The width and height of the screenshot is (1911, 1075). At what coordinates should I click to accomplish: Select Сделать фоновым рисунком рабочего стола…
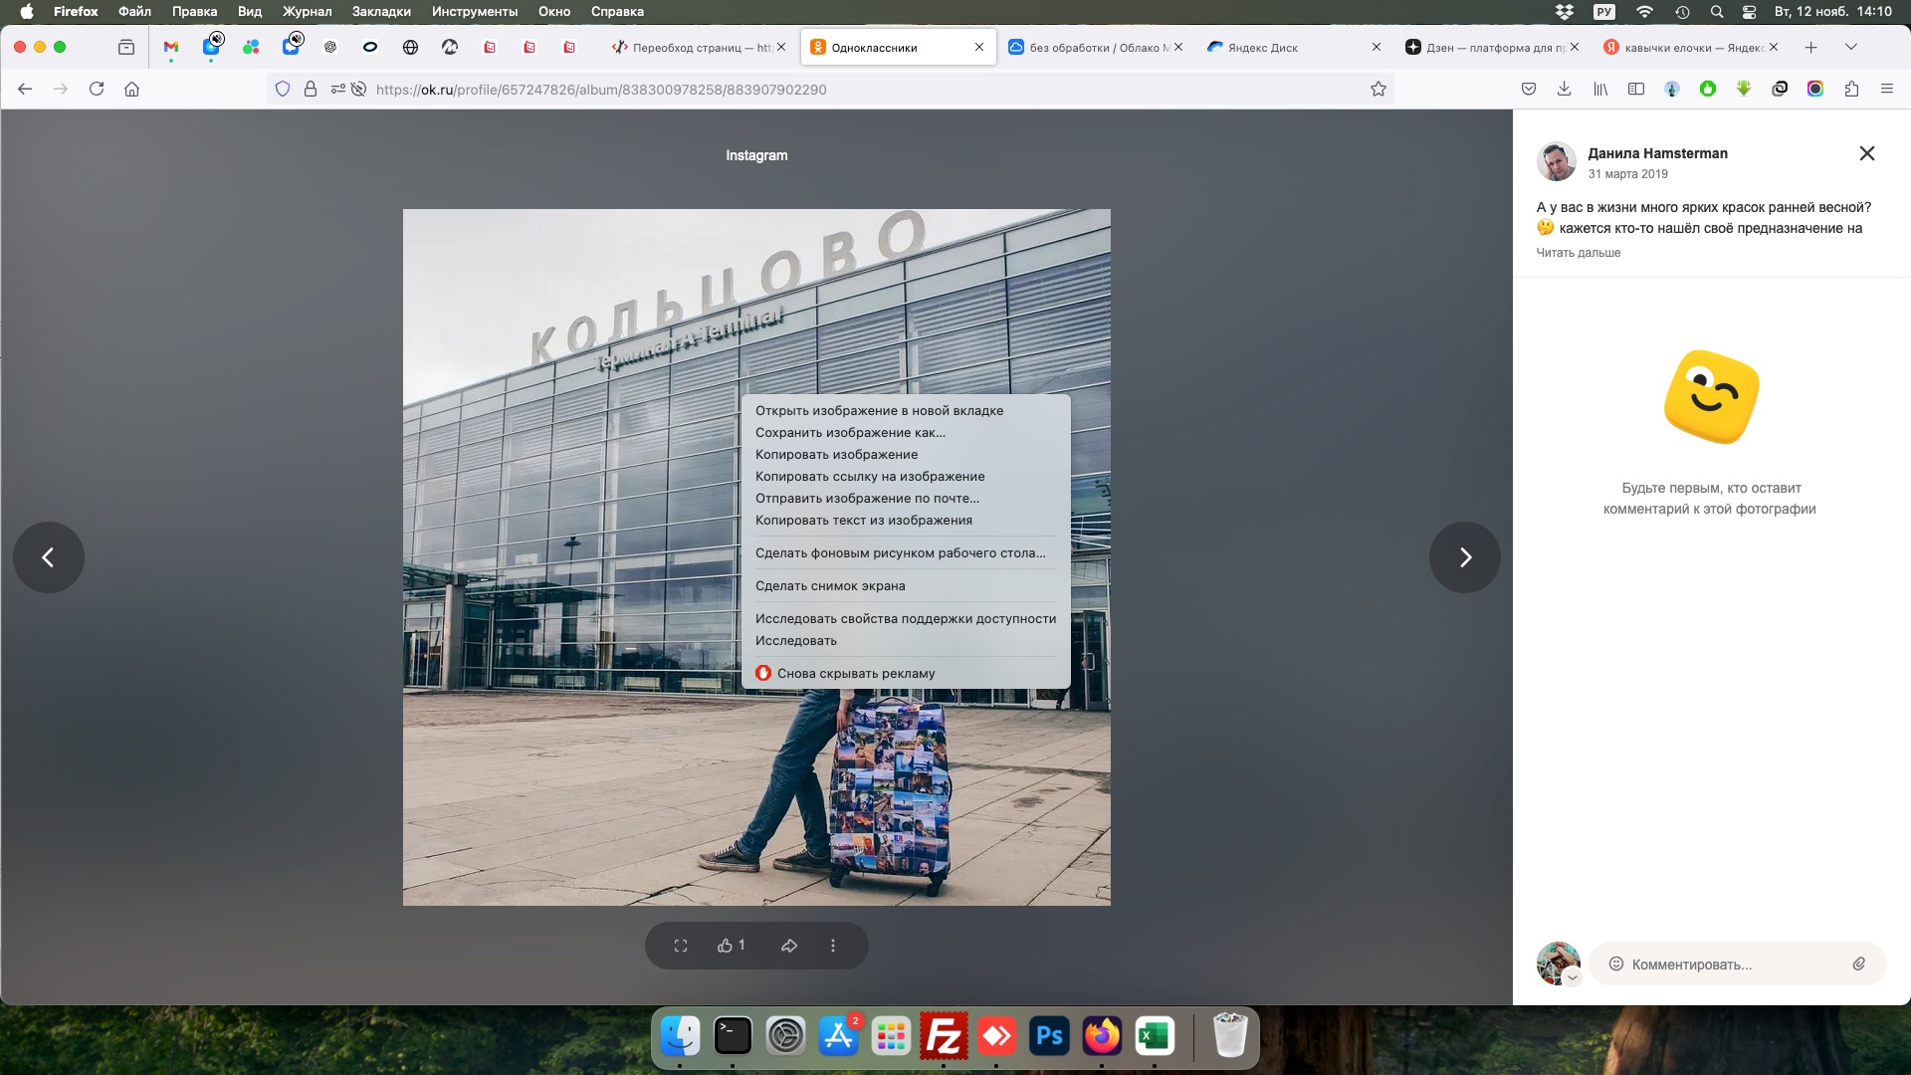(x=906, y=552)
